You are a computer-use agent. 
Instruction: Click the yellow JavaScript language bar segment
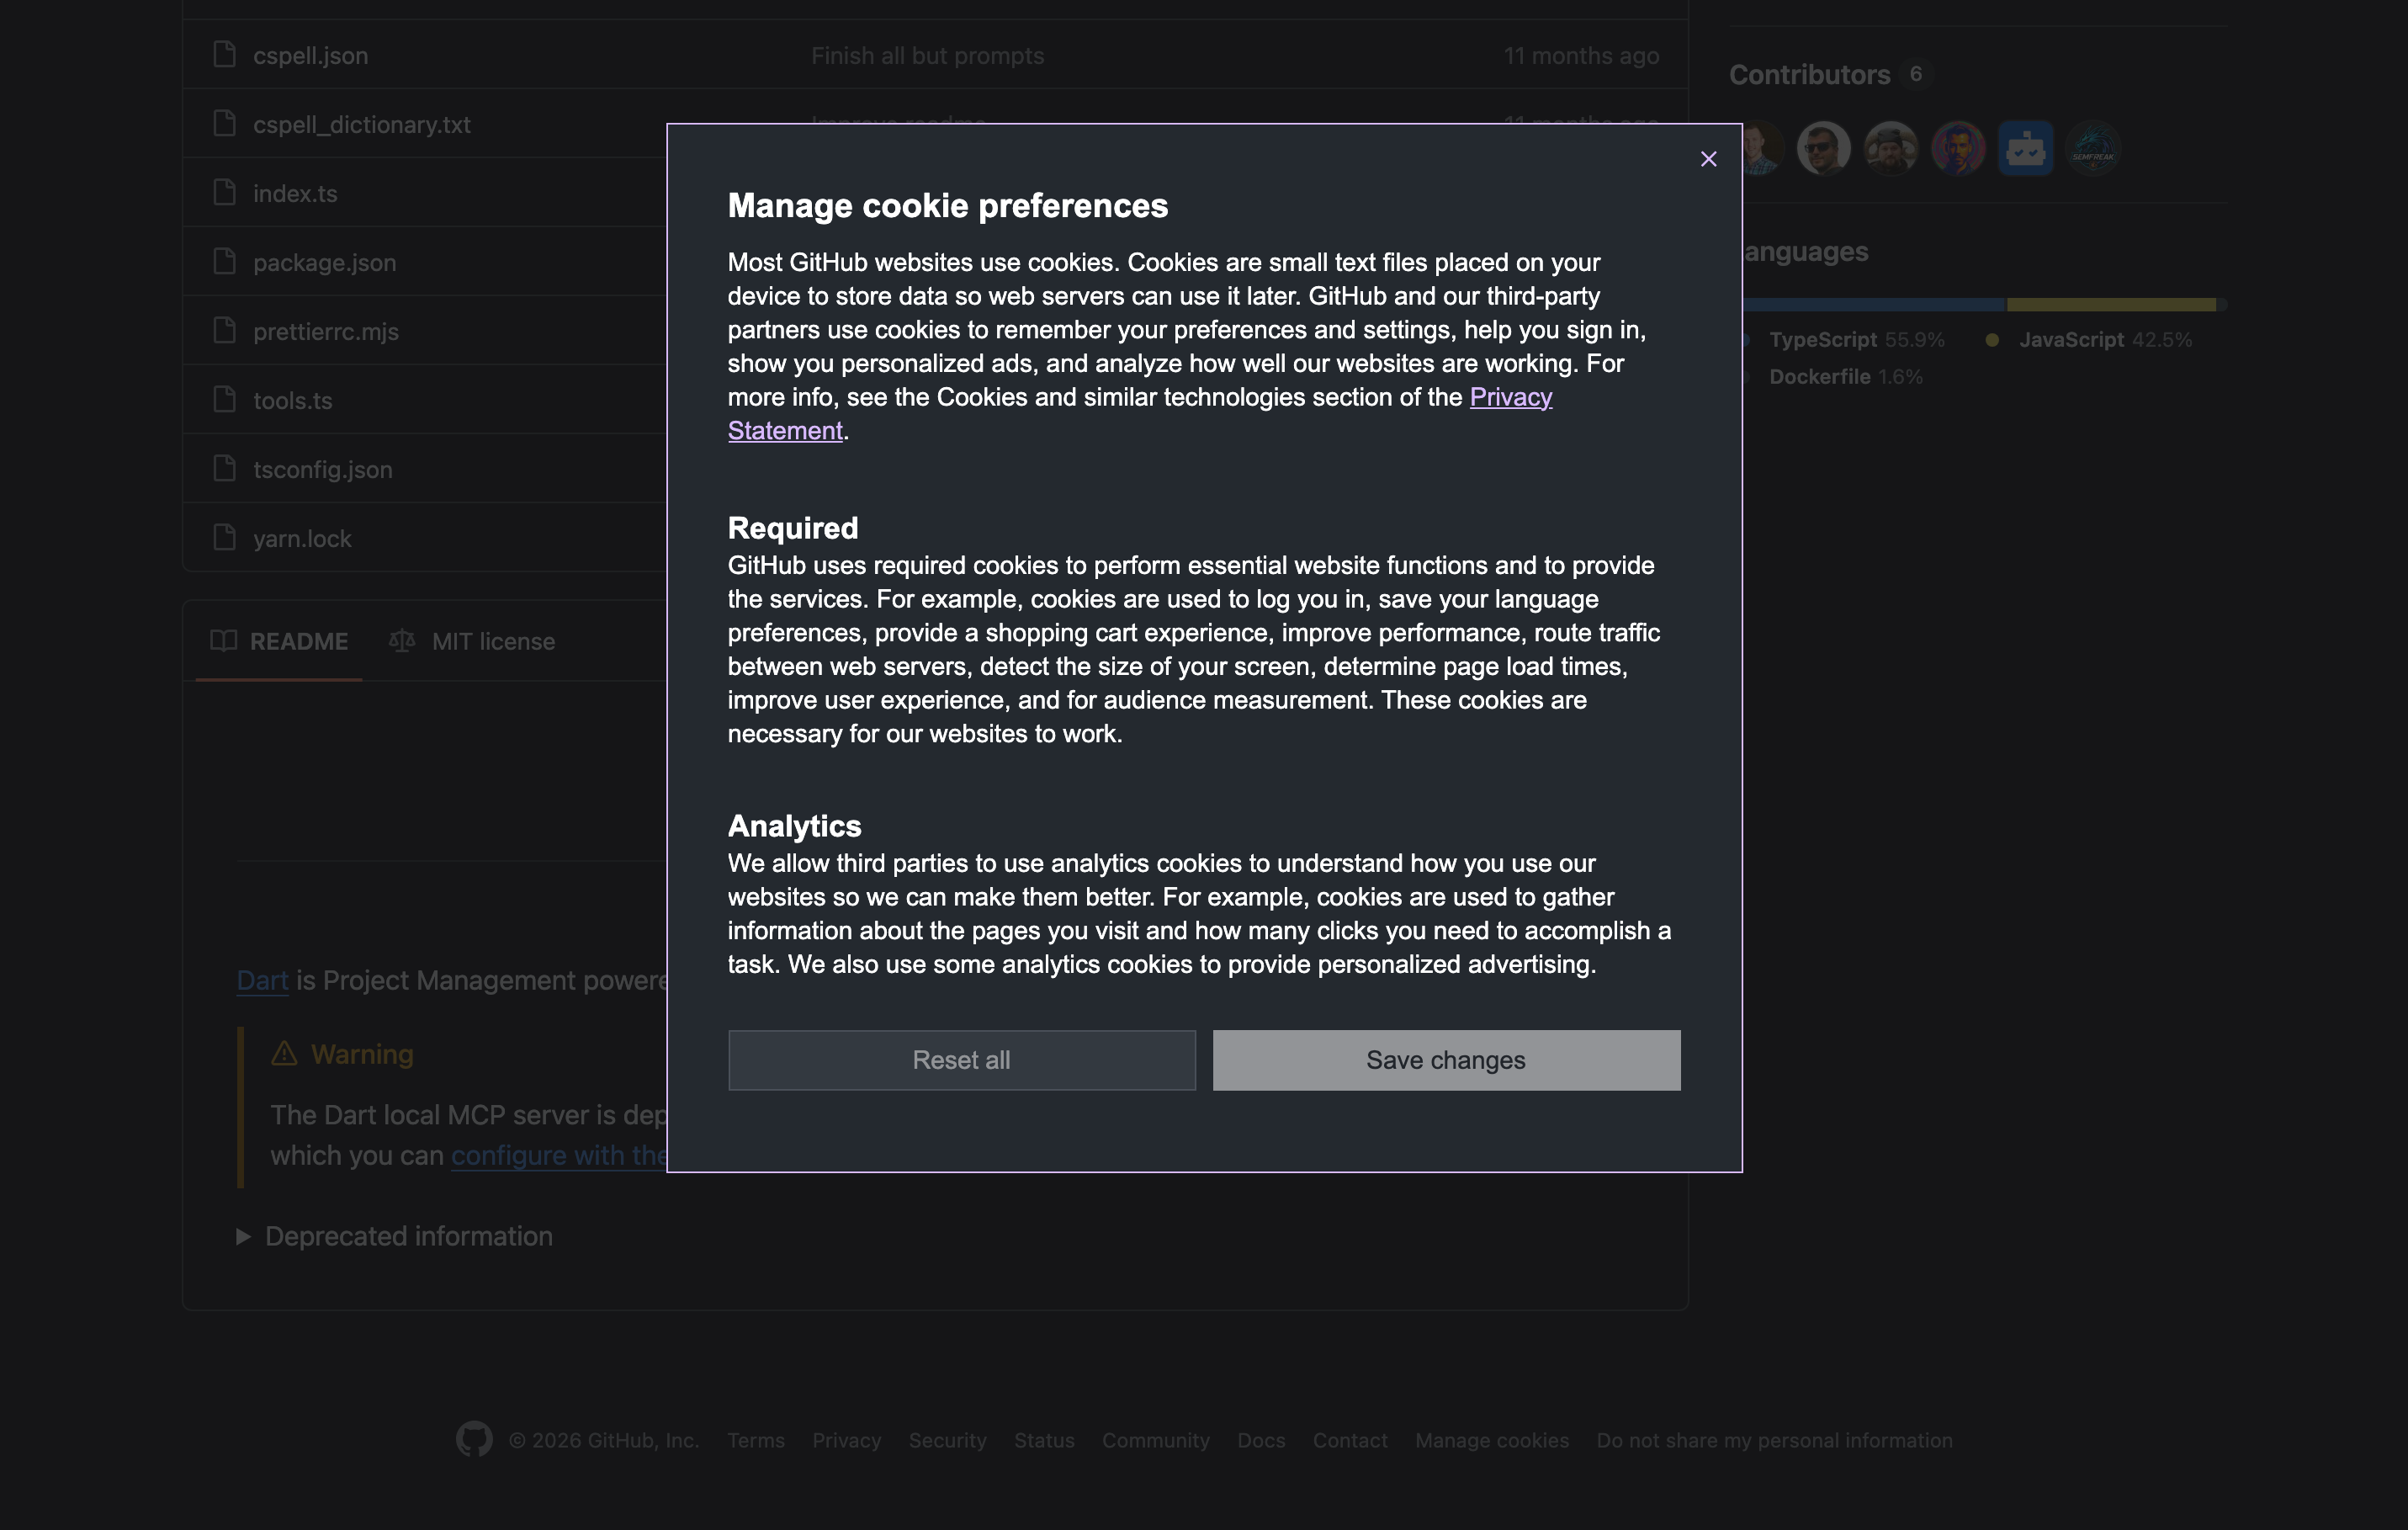tap(2110, 304)
